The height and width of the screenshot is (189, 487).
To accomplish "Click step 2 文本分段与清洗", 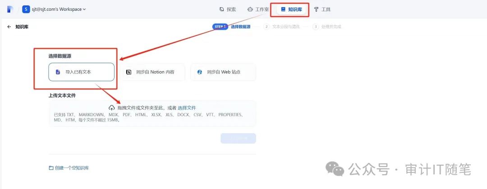I will [281, 27].
